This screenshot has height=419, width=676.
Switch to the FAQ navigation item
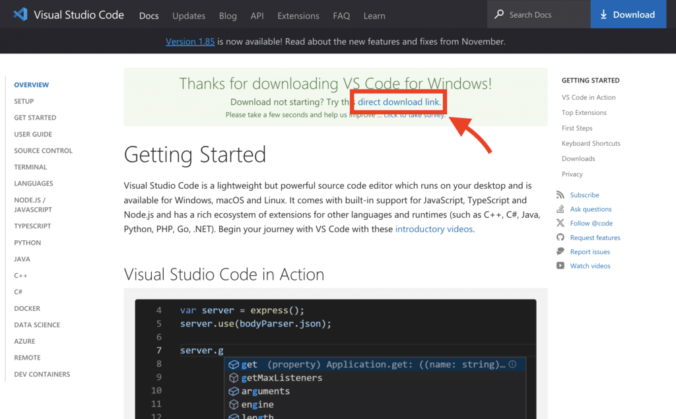tap(341, 16)
